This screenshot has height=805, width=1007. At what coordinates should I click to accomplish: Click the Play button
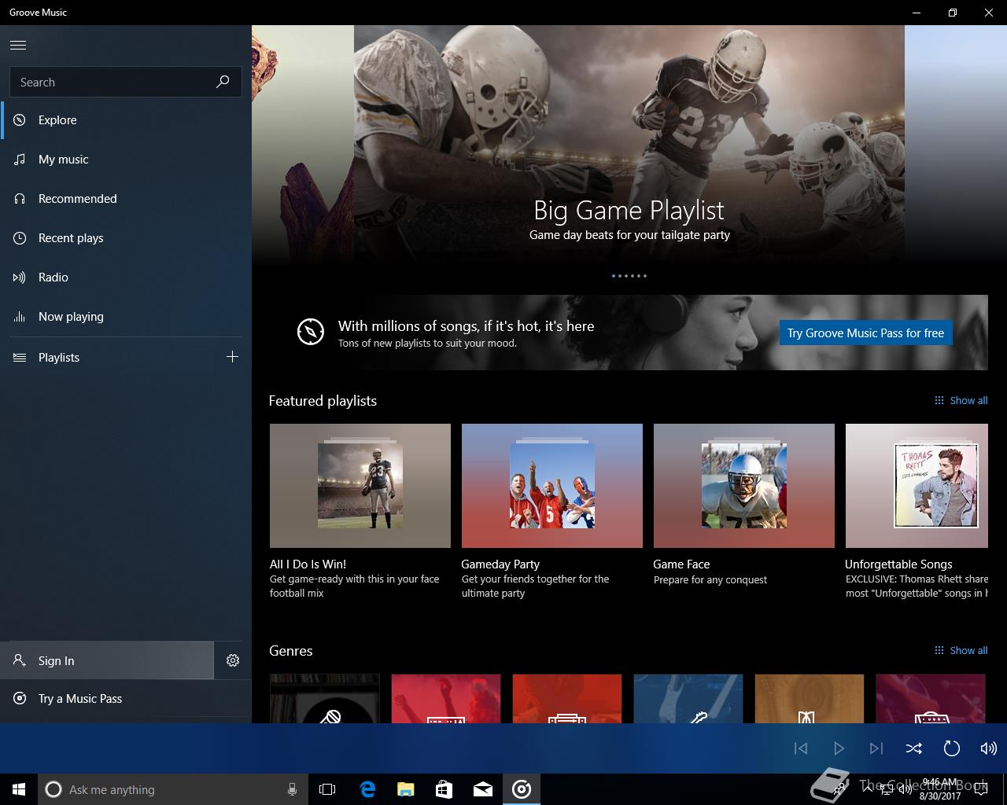pos(839,748)
